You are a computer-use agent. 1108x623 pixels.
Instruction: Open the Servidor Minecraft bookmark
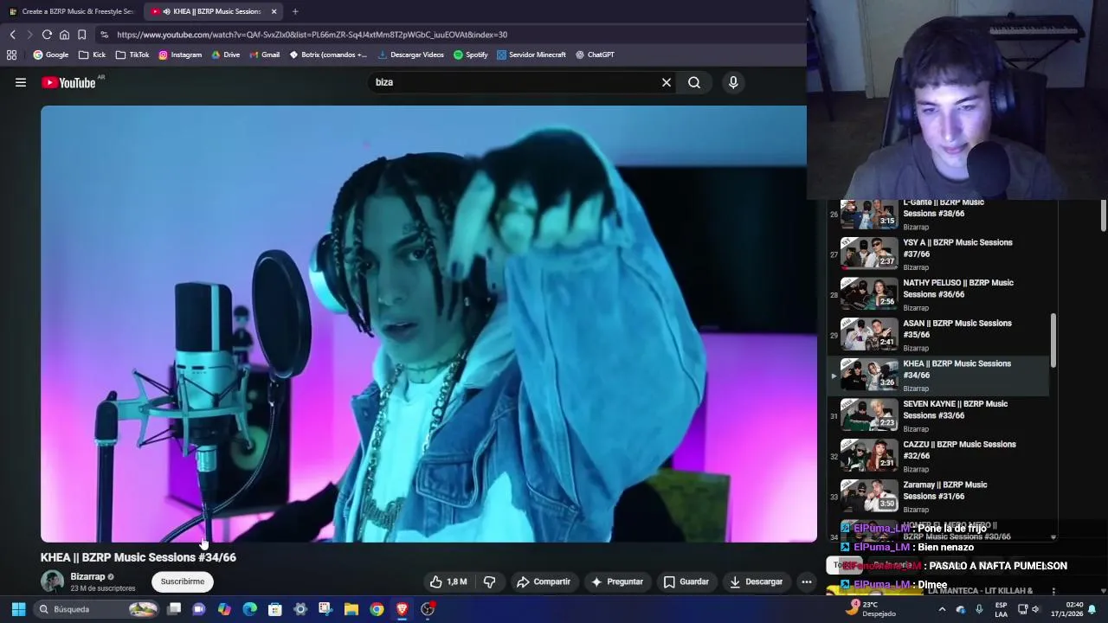click(531, 55)
